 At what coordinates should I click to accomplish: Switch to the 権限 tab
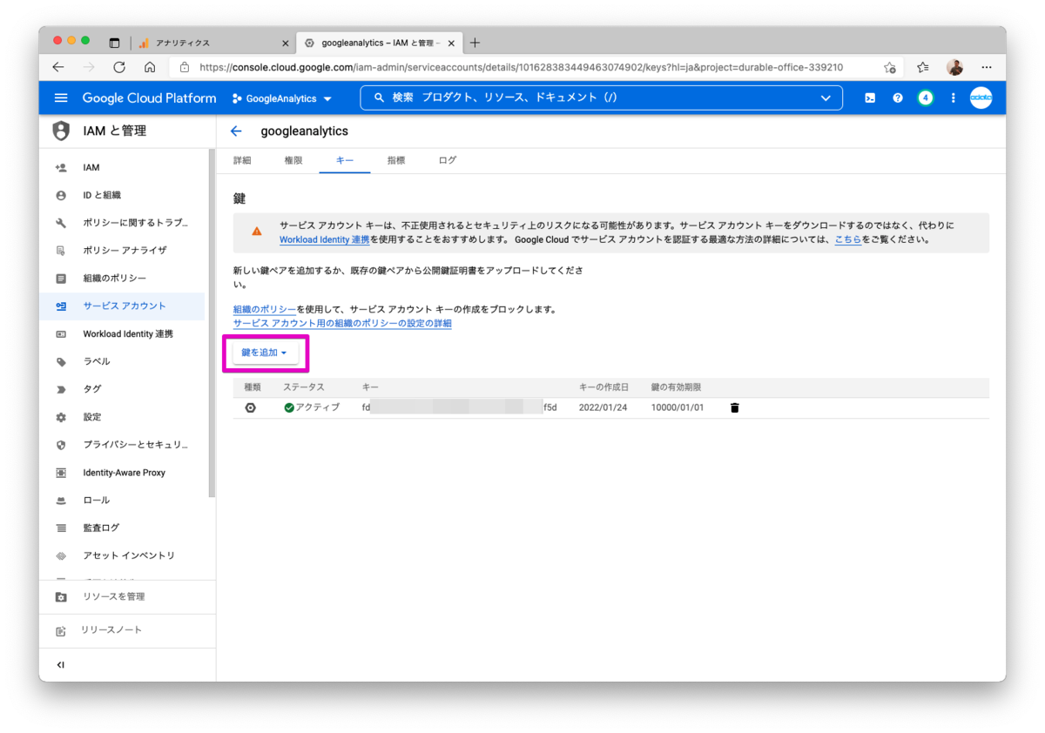[293, 160]
